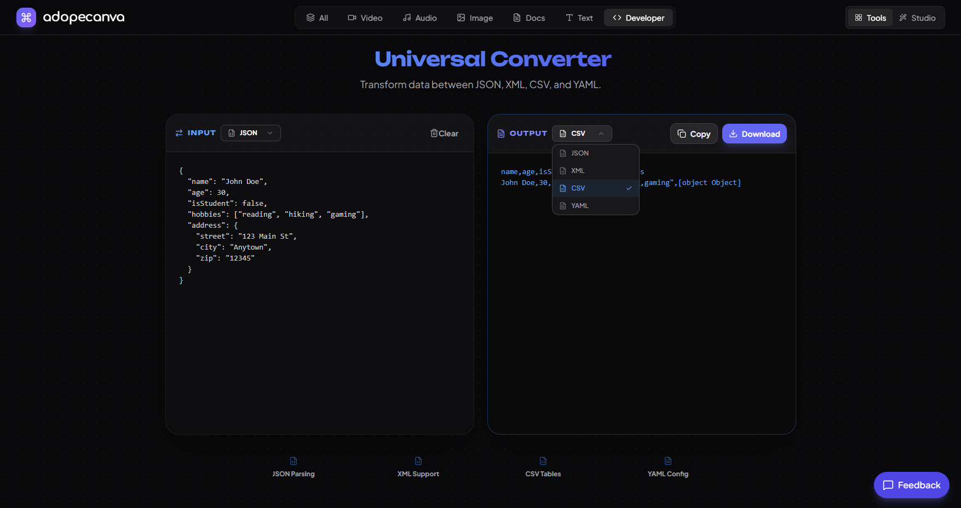This screenshot has height=508, width=961.
Task: Click the download arrow icon in Download button
Action: pos(733,134)
